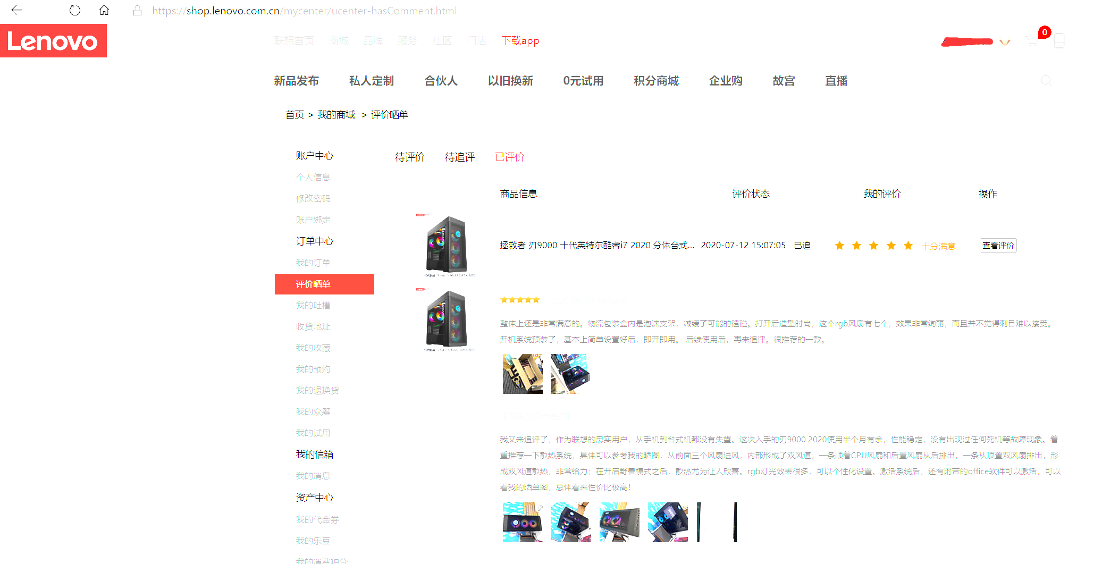Image resolution: width=1102 pixels, height=564 pixels.
Task: Click 我的商城 in the breadcrumb
Action: (336, 115)
